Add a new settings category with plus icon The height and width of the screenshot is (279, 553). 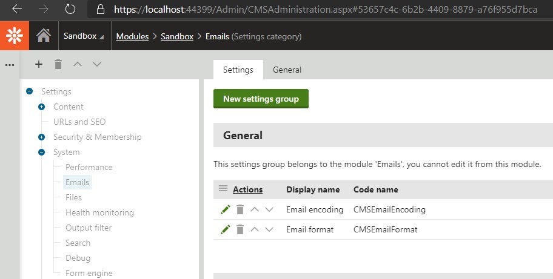39,64
